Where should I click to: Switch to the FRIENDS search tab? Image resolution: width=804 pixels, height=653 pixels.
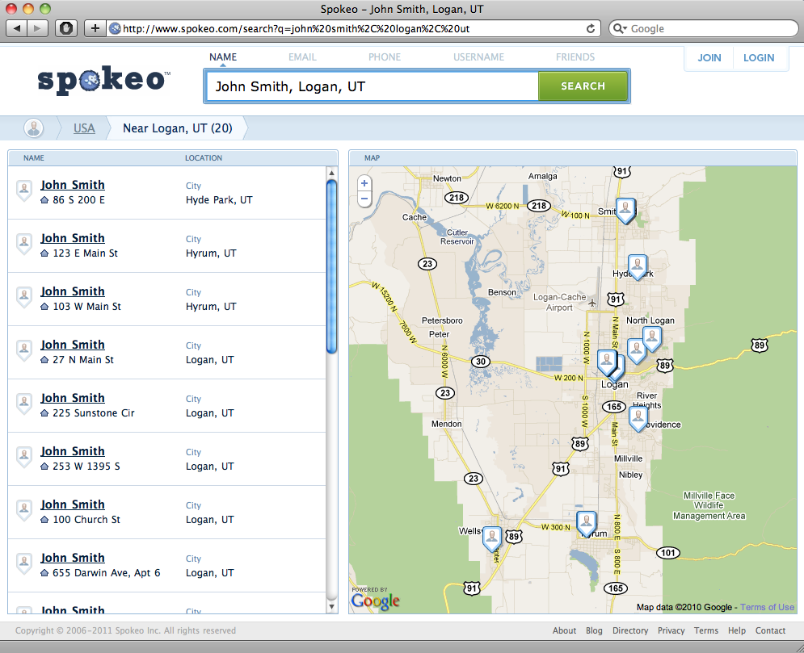(575, 57)
